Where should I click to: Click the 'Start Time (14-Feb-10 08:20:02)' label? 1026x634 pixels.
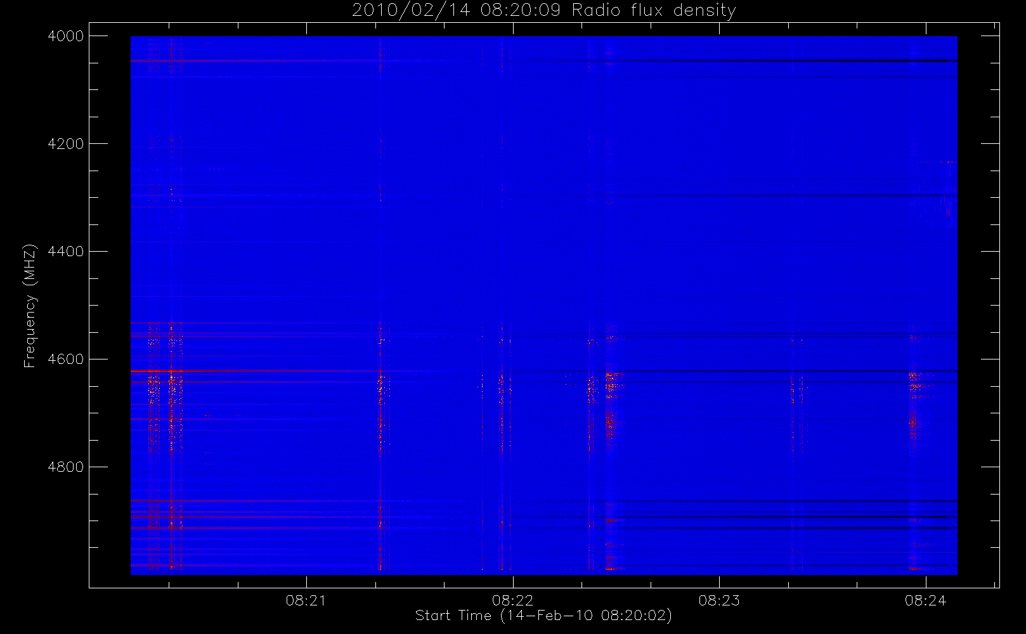543,616
